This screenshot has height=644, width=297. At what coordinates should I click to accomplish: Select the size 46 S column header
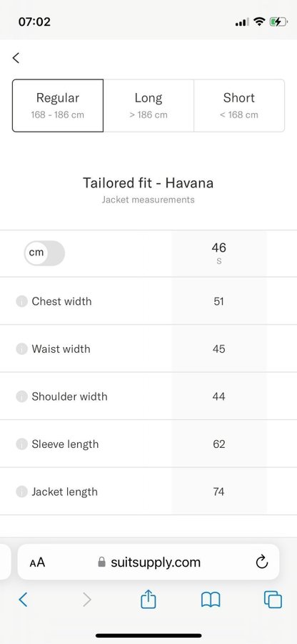click(218, 253)
